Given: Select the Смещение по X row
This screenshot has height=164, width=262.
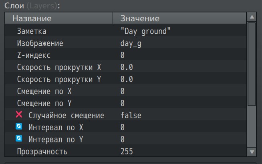Looking at the screenshot, I should [x=125, y=91].
